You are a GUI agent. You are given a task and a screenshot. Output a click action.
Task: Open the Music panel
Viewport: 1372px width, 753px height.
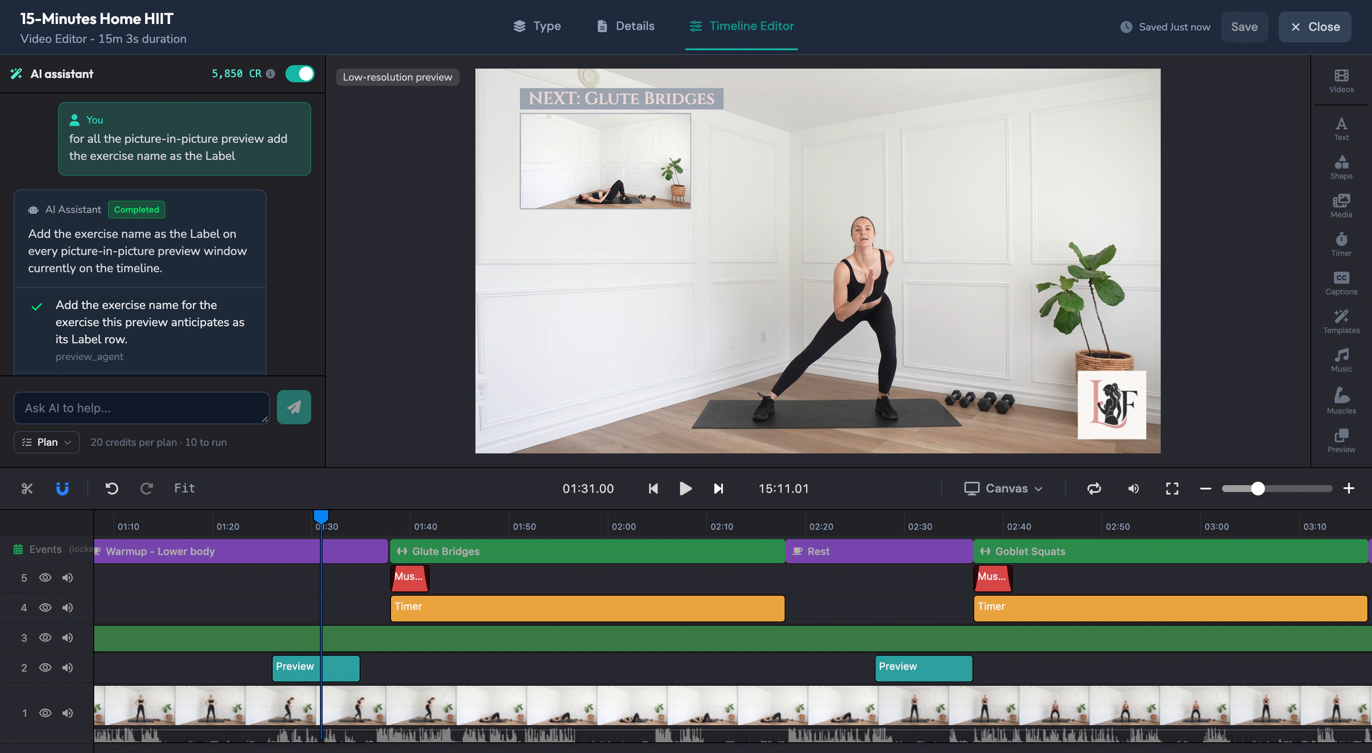(x=1341, y=361)
